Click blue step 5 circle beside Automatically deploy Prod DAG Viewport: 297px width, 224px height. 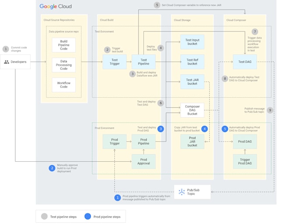(x=225, y=129)
